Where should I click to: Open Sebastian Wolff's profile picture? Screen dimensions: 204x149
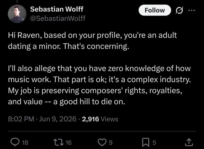[x=17, y=14]
